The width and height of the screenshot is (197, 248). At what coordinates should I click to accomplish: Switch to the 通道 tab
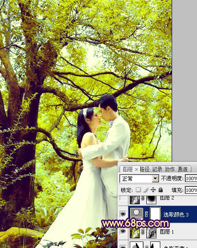(x=183, y=169)
